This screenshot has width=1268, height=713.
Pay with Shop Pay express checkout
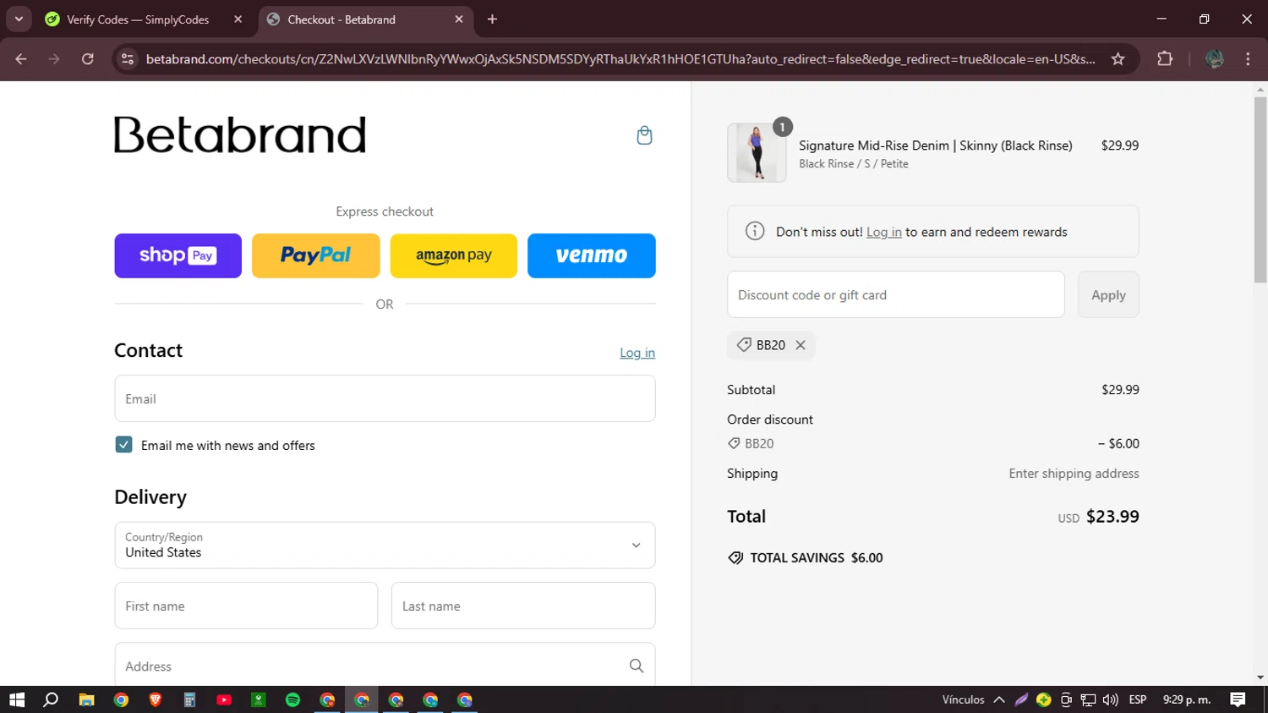[x=178, y=255]
